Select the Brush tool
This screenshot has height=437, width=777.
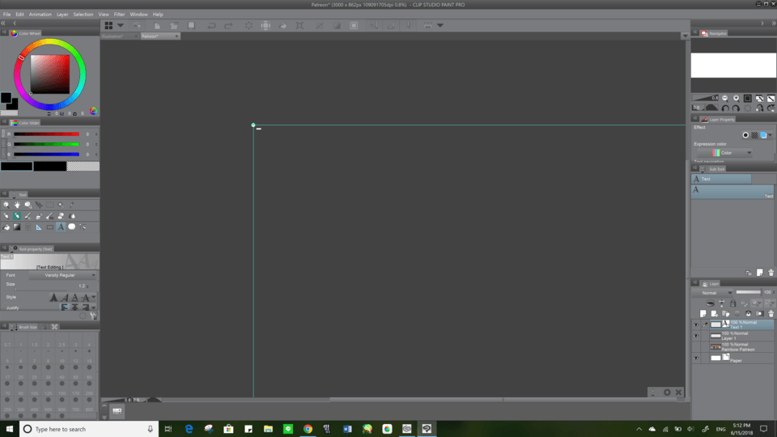28,216
